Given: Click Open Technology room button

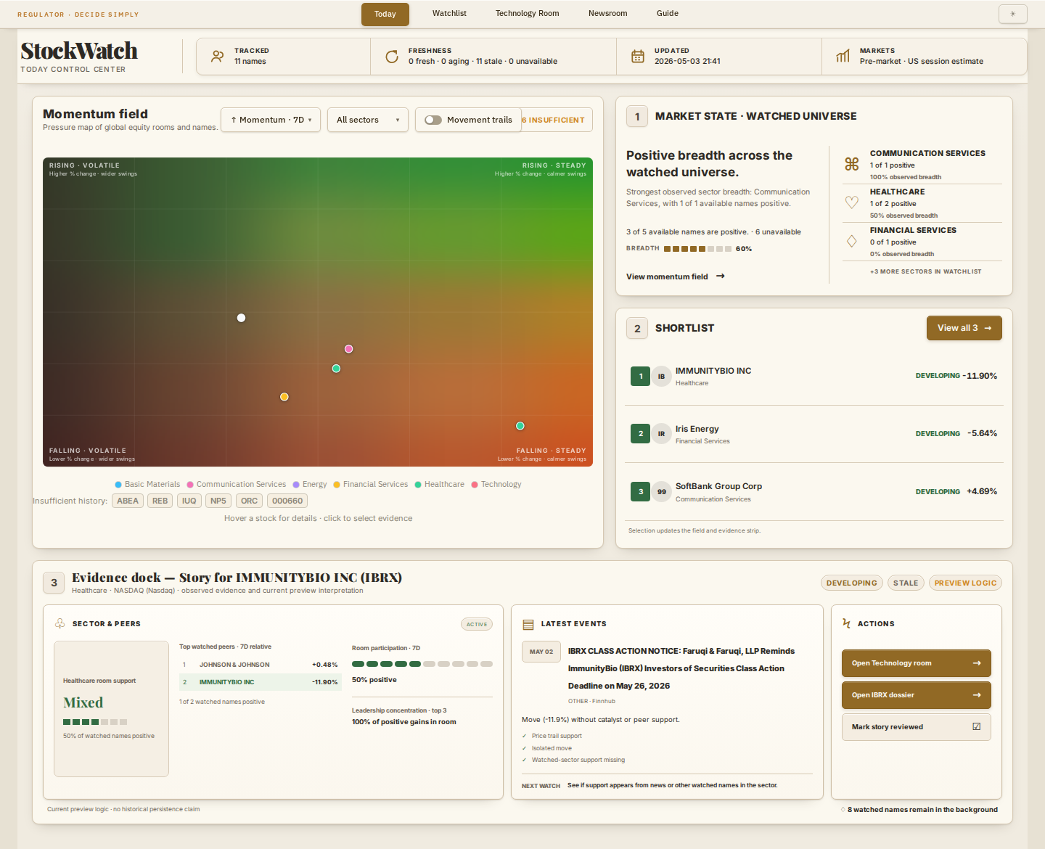Looking at the screenshot, I should (x=917, y=663).
